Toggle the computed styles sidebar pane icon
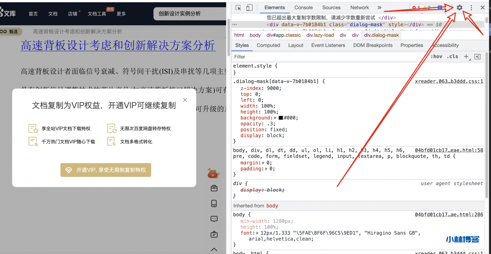This screenshot has height=254, width=491. [x=477, y=57]
